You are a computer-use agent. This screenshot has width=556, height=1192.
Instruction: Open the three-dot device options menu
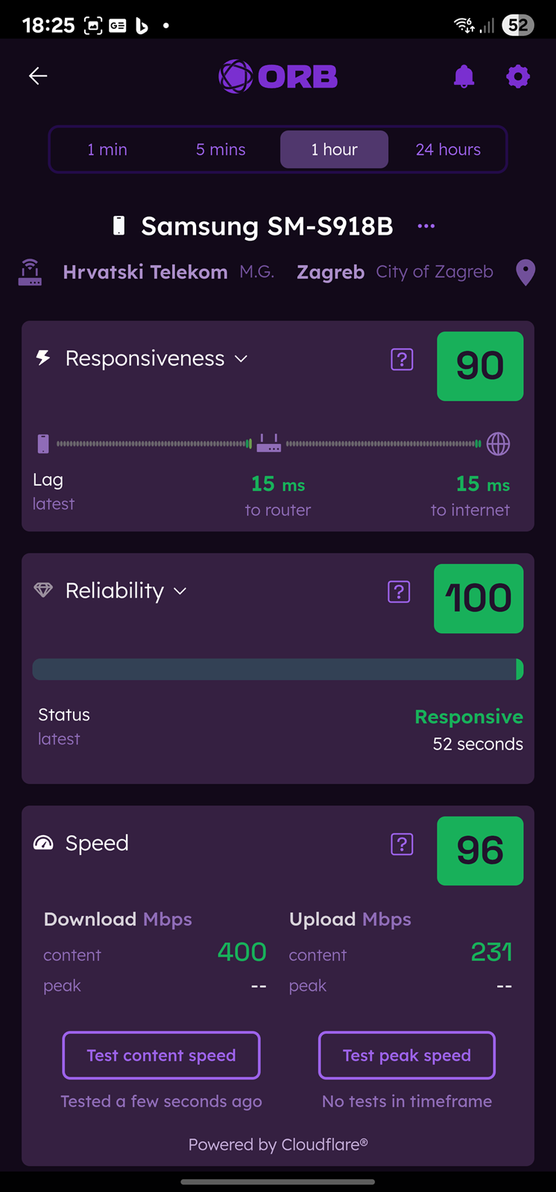[426, 226]
